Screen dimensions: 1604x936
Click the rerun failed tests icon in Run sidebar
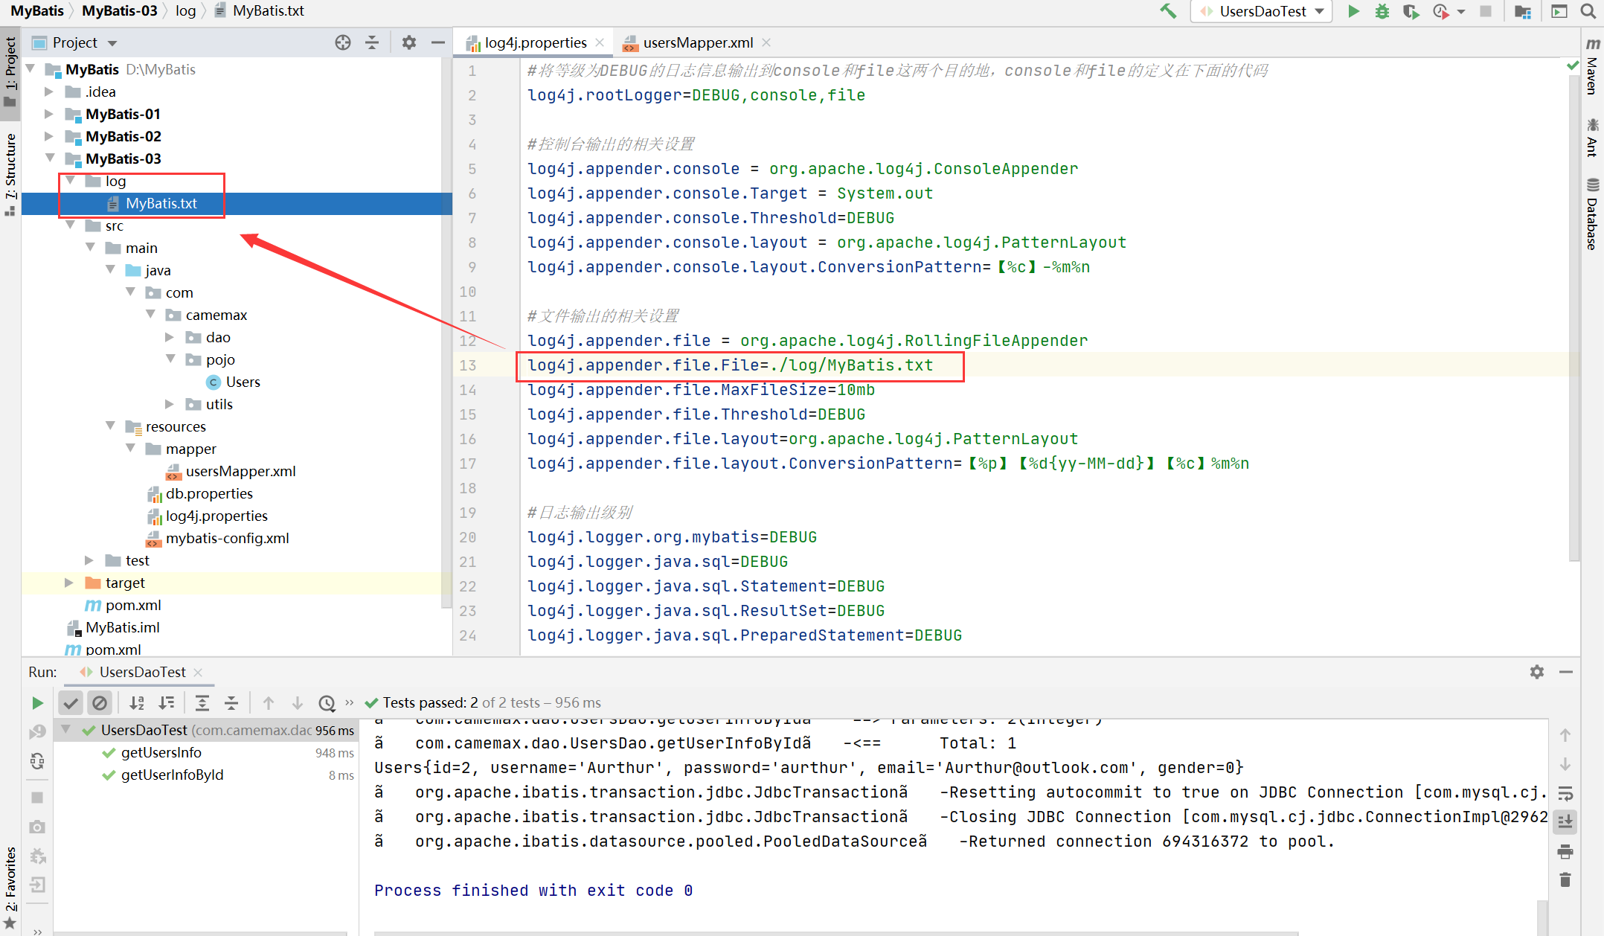38,732
